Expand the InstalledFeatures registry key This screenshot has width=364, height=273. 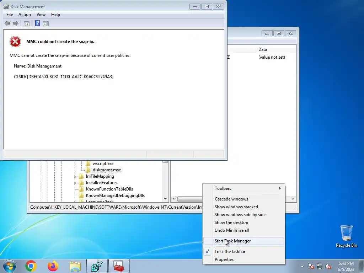pos(75,183)
